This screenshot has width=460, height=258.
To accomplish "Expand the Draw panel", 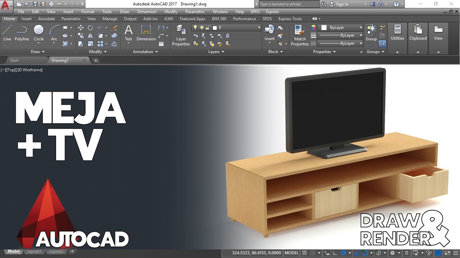I will (x=38, y=52).
